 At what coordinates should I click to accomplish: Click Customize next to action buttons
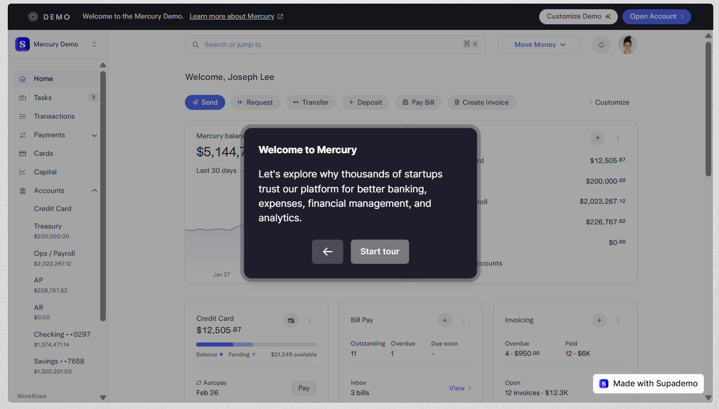tap(609, 102)
